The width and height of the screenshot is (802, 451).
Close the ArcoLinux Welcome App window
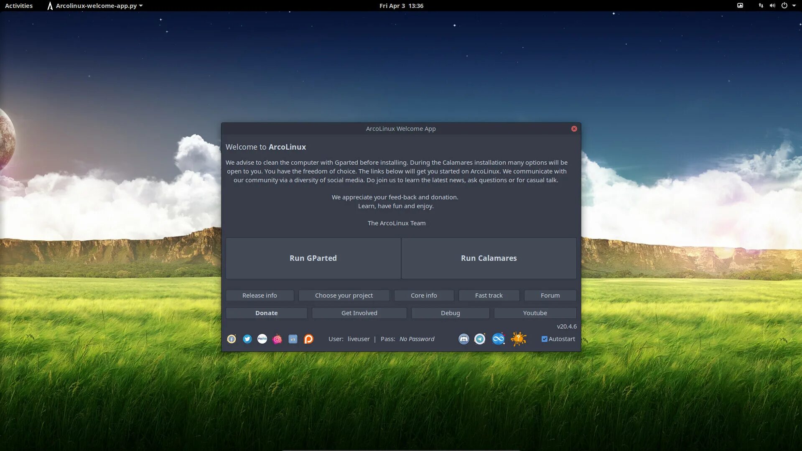[574, 129]
